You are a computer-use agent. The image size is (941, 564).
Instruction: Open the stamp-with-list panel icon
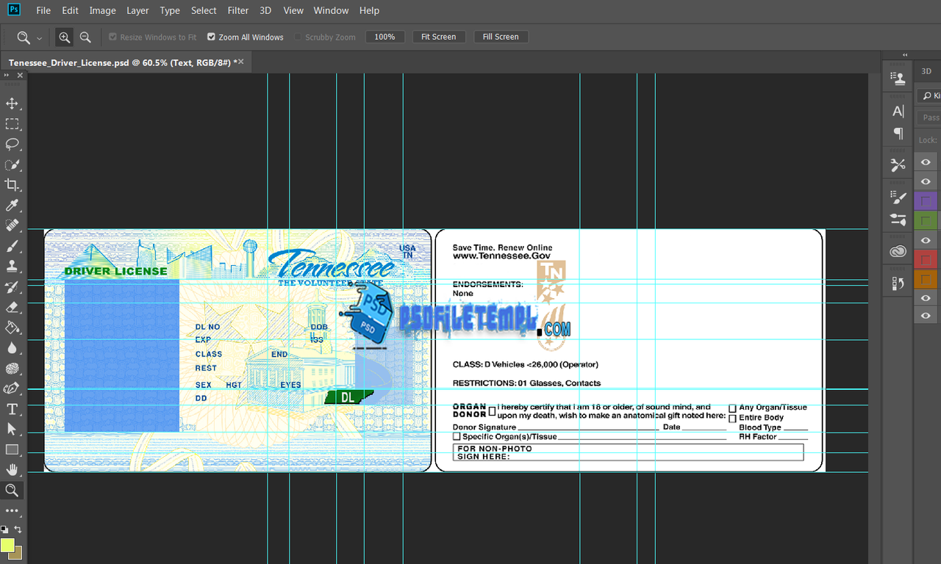click(898, 78)
